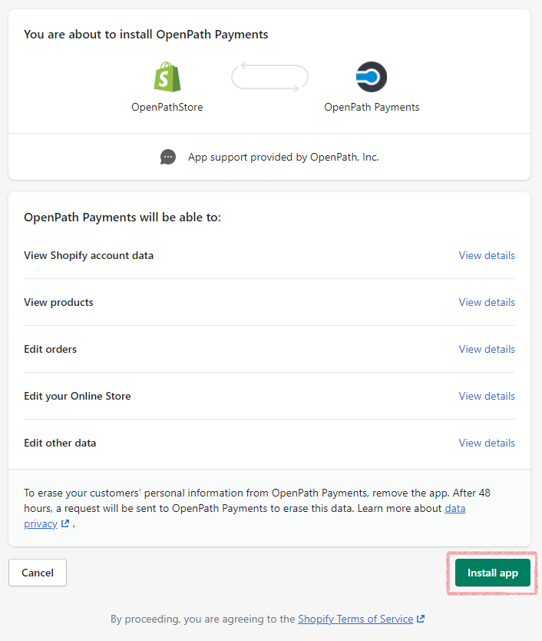The image size is (542, 641).
Task: Open the data privacy link
Action: tap(245, 516)
